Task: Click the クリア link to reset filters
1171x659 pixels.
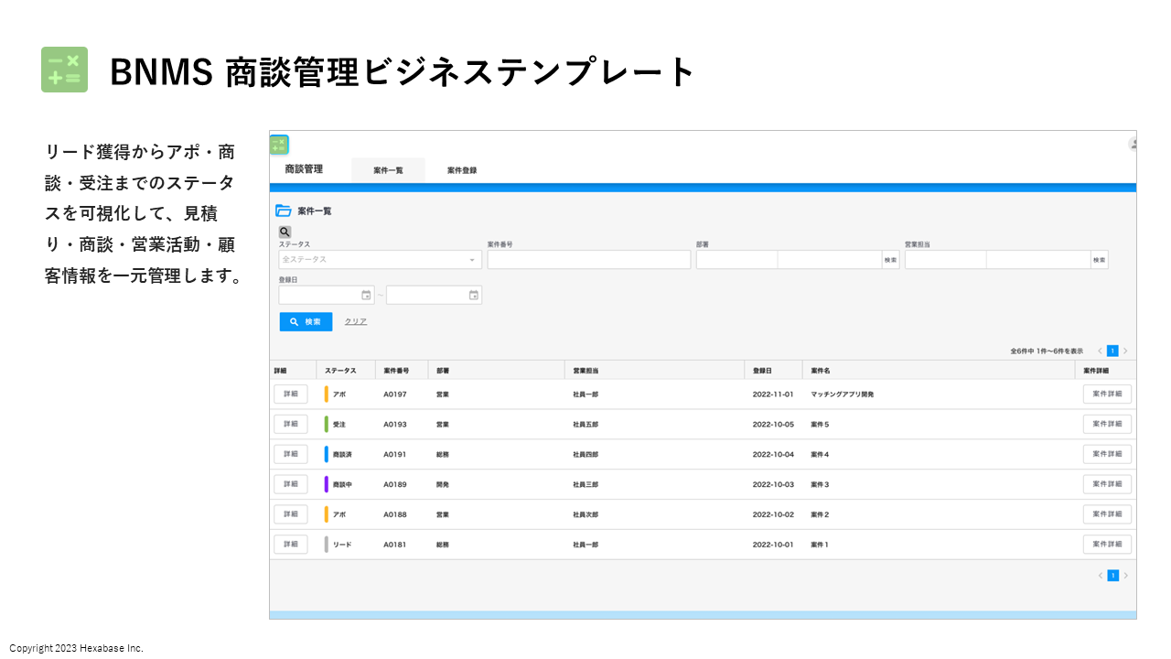Action: coord(356,322)
